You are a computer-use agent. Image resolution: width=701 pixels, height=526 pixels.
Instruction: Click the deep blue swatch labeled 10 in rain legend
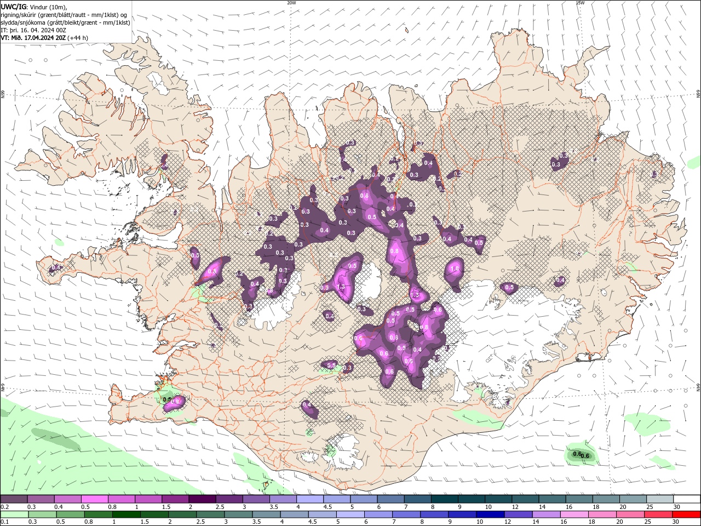(x=489, y=514)
